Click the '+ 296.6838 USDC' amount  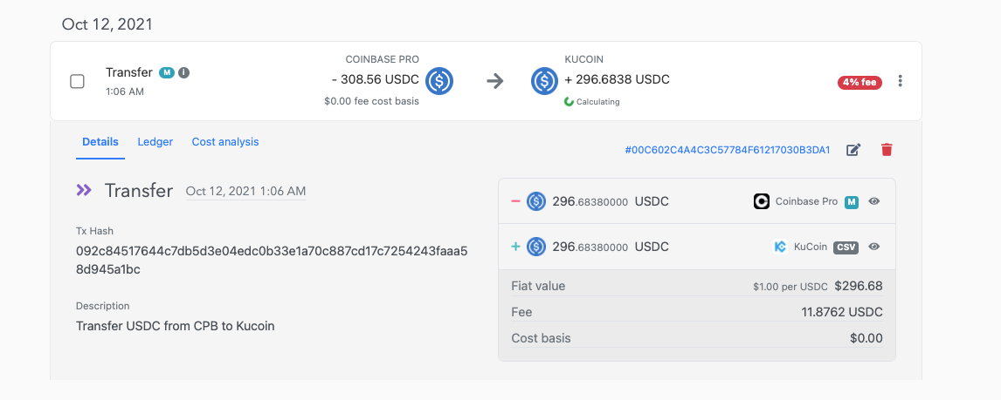coord(618,80)
